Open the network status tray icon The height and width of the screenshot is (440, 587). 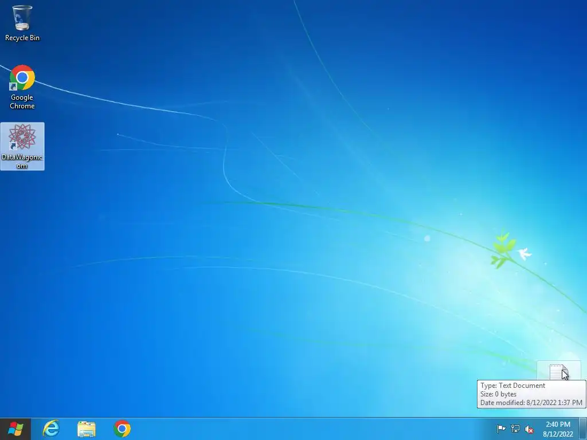515,429
